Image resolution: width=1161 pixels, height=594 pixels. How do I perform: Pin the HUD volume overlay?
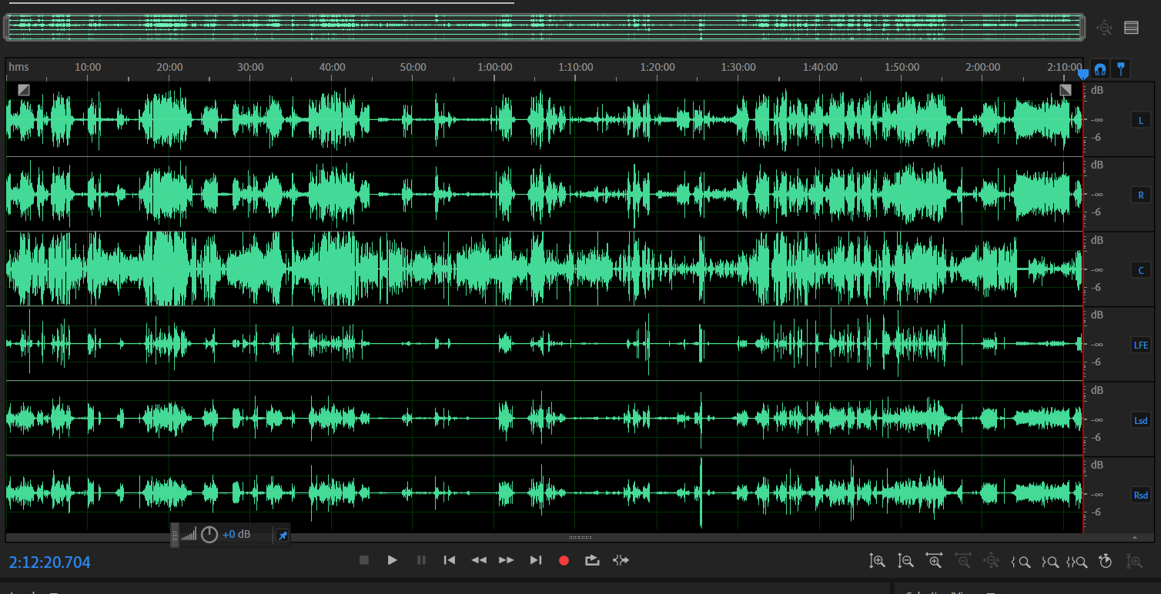pos(283,535)
